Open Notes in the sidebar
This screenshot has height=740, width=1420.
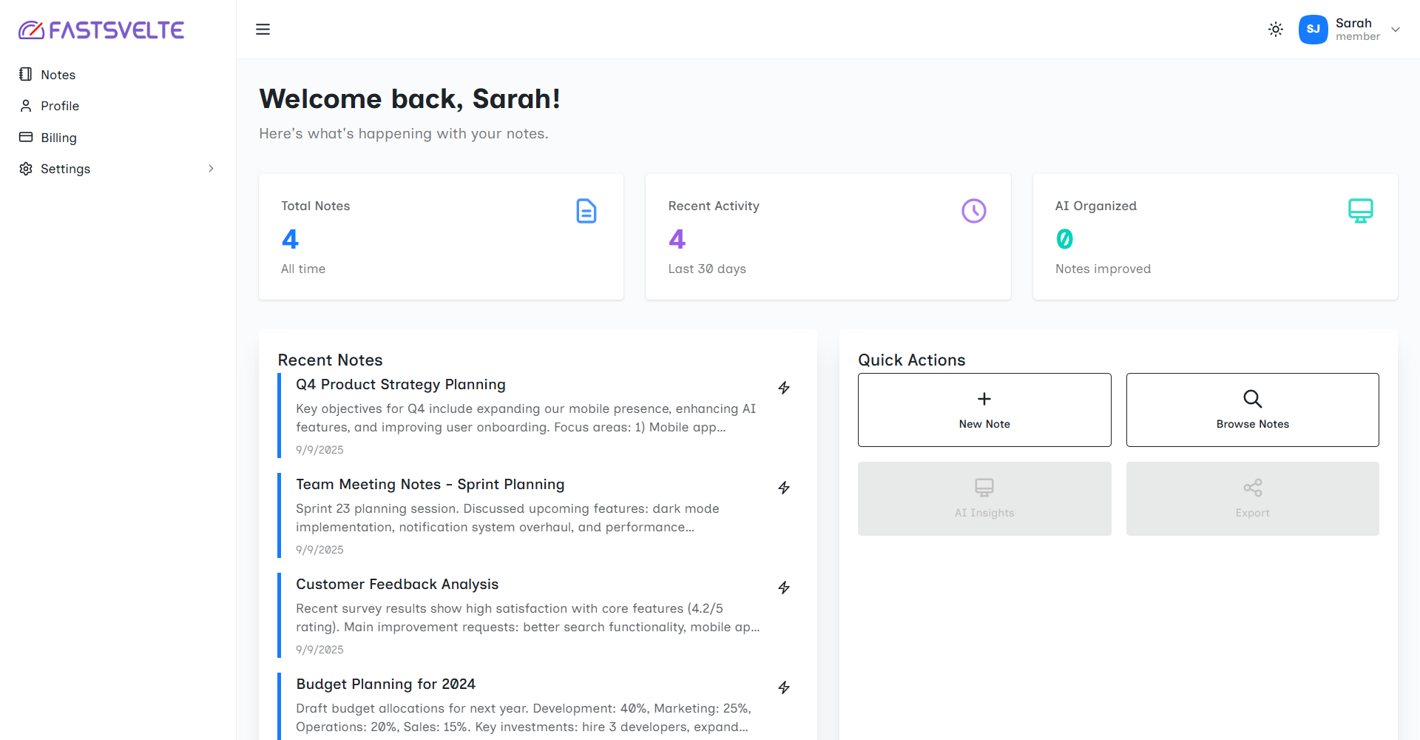coord(58,75)
